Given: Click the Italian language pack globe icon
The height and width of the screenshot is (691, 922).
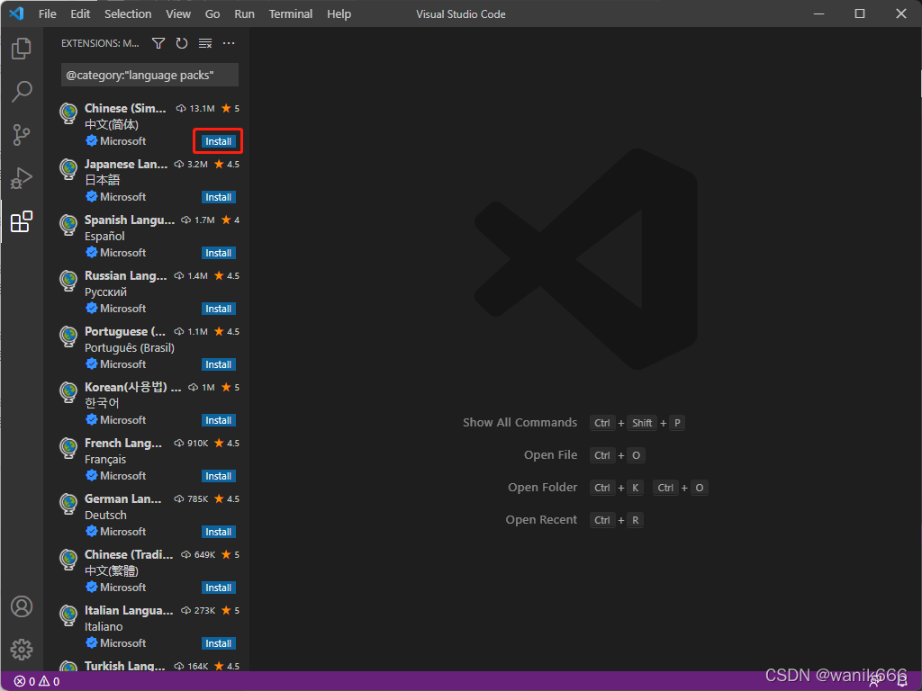Looking at the screenshot, I should 68,615.
